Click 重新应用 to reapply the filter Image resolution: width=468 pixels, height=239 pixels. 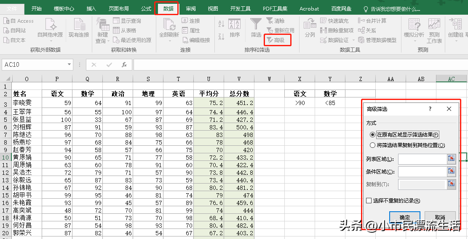pos(280,30)
